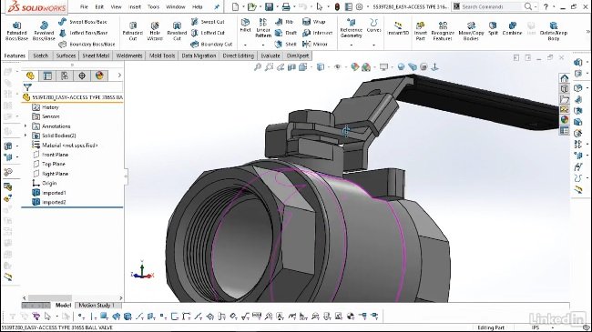Viewport: 592px width, 332px height.
Task: Open the Insert menu
Action: click(x=135, y=6)
